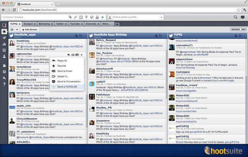The width and height of the screenshot is (248, 157).
Task: Open the Streams home icon in sidebar
Action: [4, 32]
